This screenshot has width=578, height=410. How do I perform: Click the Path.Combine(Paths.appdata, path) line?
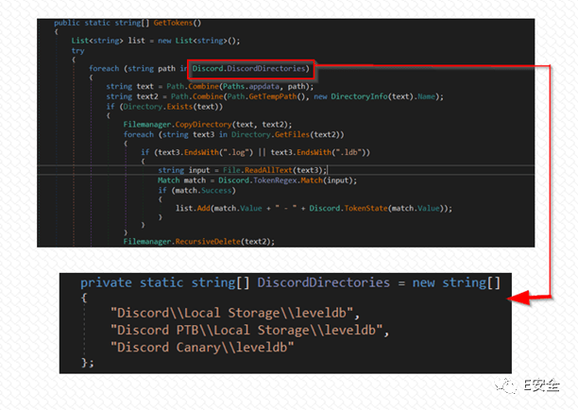click(210, 86)
